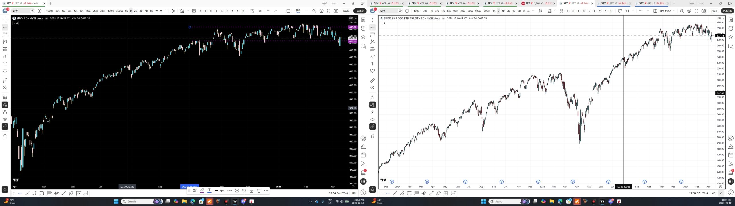Open the chart type candles icon in left toolbar

pyautogui.click(x=173, y=11)
